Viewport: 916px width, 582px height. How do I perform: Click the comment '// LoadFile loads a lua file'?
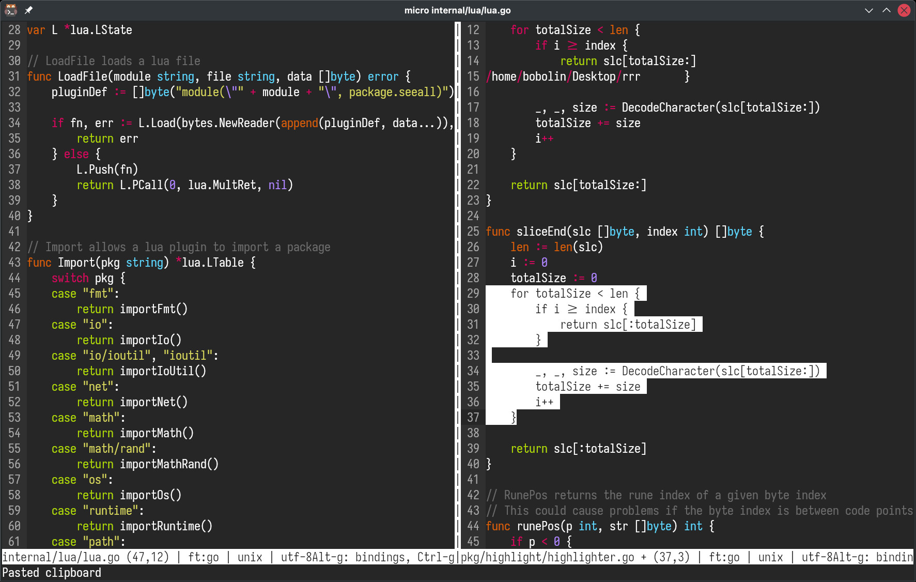coord(114,61)
